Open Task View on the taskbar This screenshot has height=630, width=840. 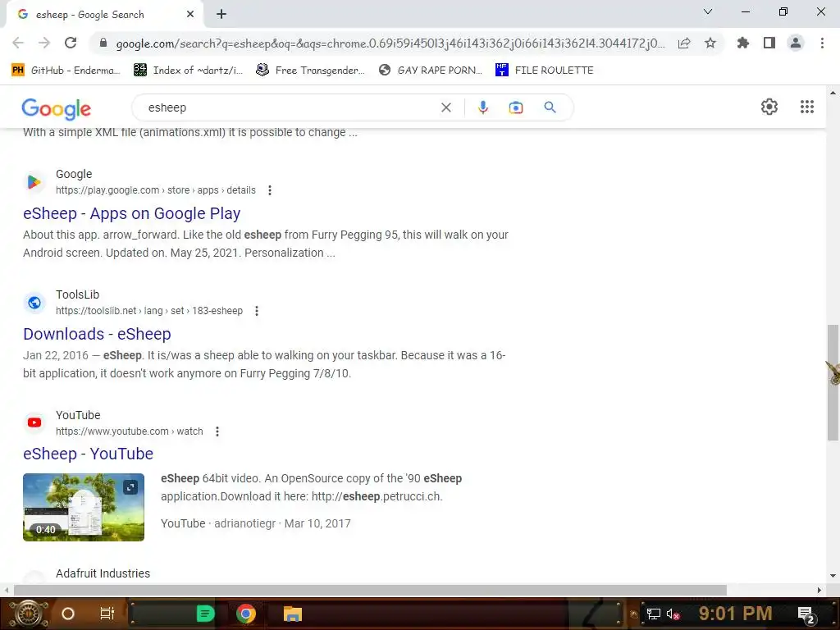107,614
